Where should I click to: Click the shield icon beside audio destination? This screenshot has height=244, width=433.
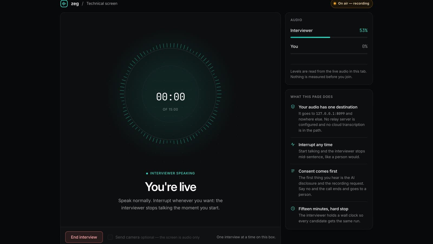(293, 107)
